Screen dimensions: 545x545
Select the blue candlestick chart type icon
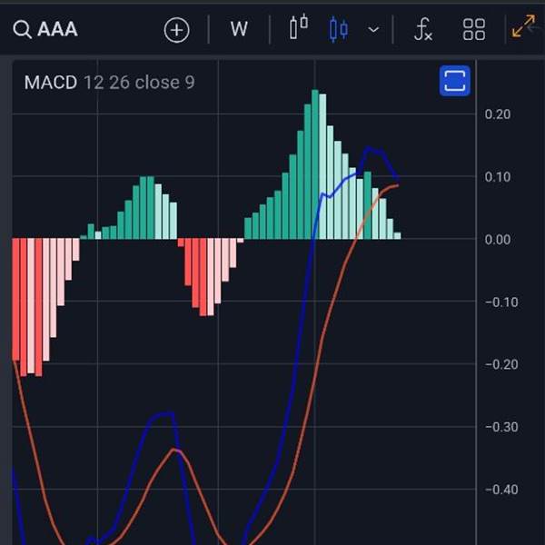point(338,30)
